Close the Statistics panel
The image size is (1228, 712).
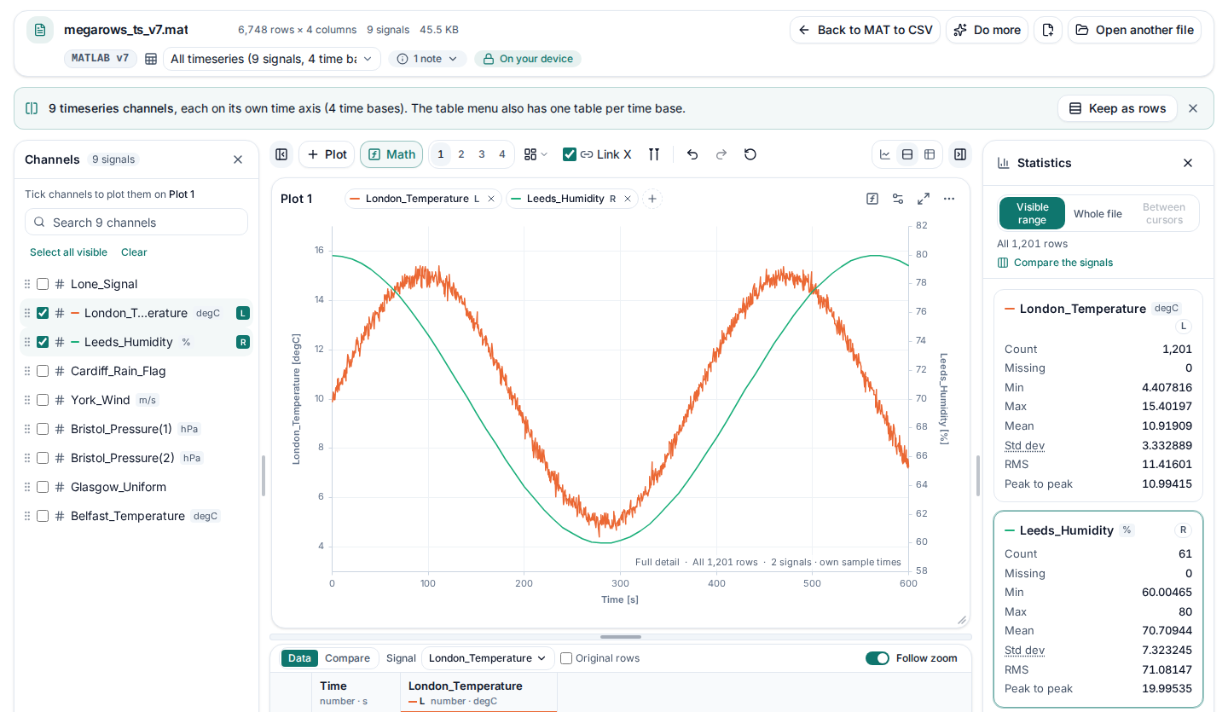click(x=1188, y=163)
